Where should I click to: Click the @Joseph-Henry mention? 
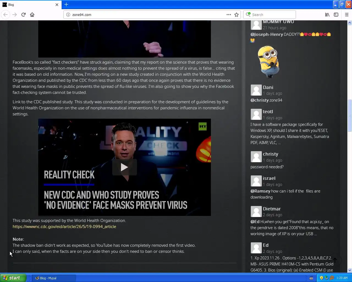(x=266, y=34)
